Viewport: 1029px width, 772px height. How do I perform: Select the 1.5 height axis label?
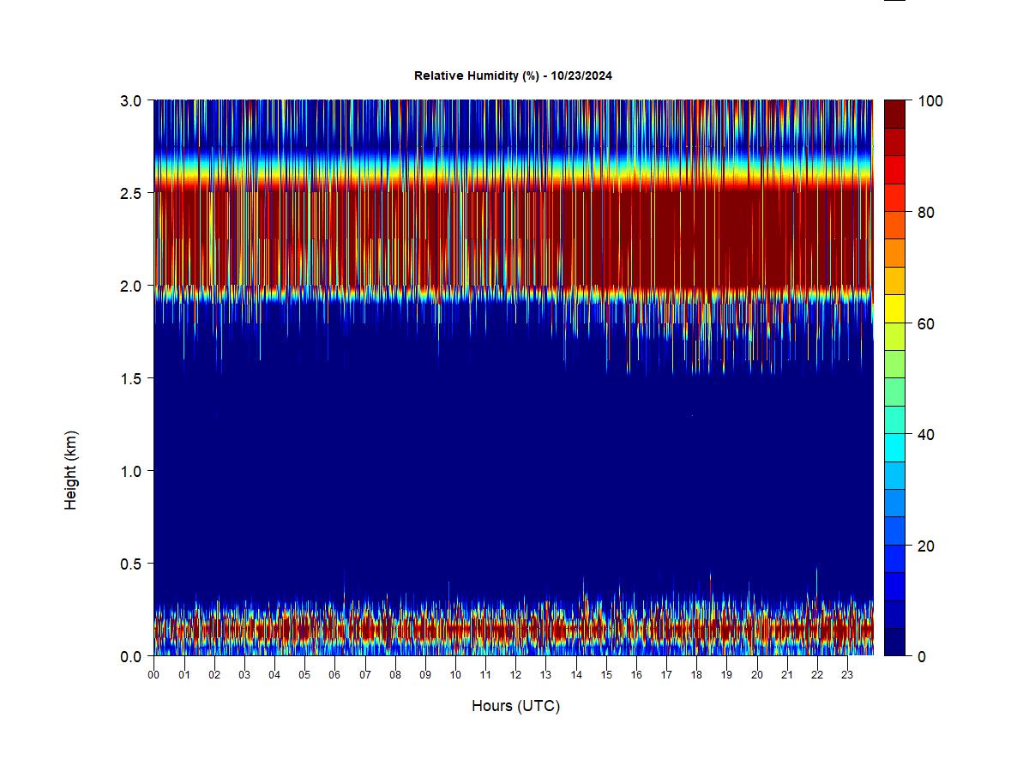[131, 378]
